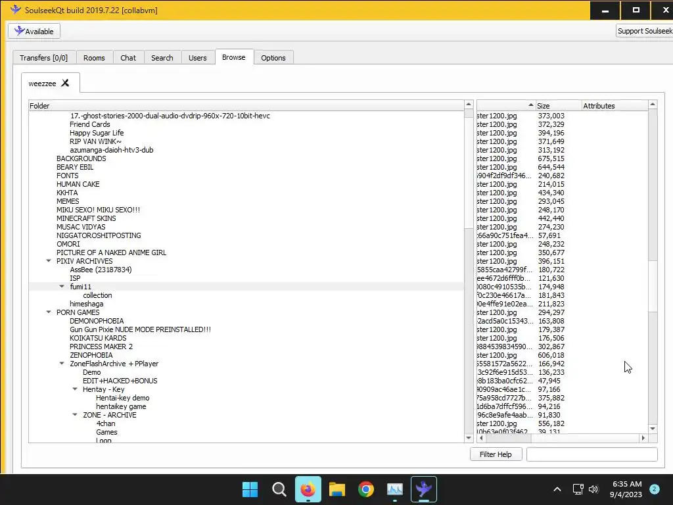Switch to the Options tab
Screen dimensions: 673x505
pos(273,58)
